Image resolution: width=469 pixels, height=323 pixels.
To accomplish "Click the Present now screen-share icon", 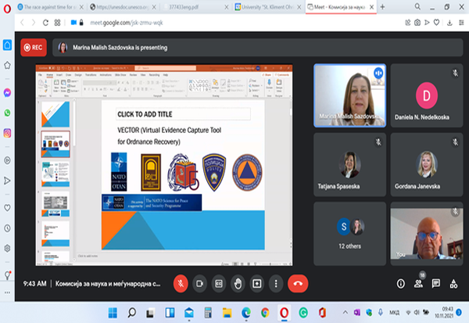I will [256, 282].
